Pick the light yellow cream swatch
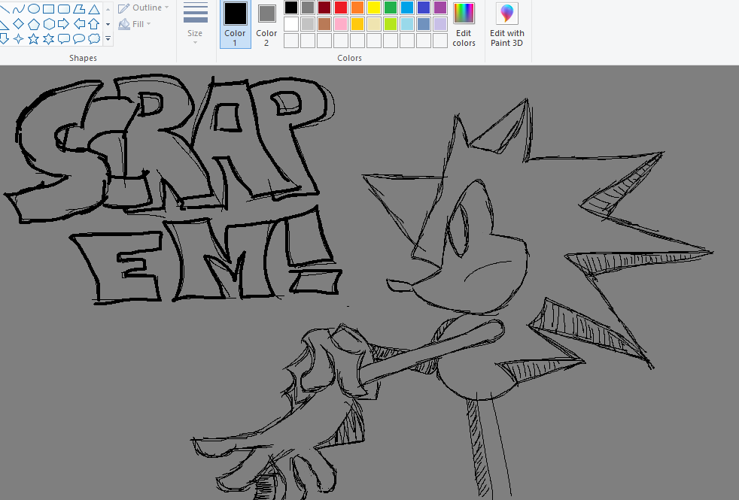This screenshot has height=500, width=739. (x=374, y=24)
